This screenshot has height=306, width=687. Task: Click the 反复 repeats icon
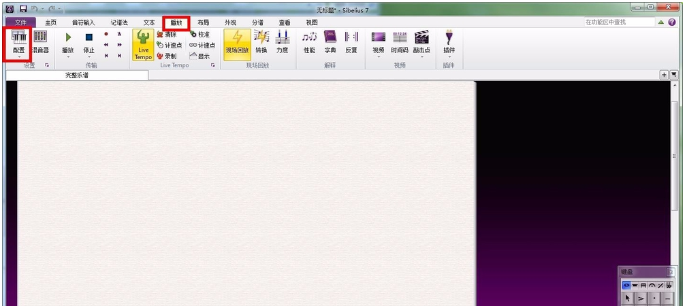351,42
